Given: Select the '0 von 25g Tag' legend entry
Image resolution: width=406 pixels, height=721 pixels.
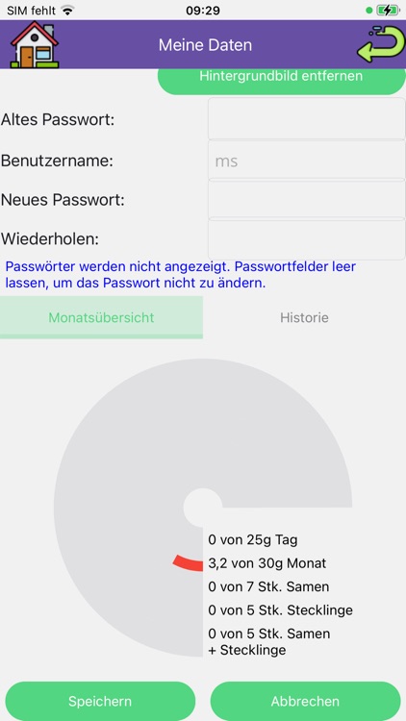Looking at the screenshot, I should coord(253,540).
